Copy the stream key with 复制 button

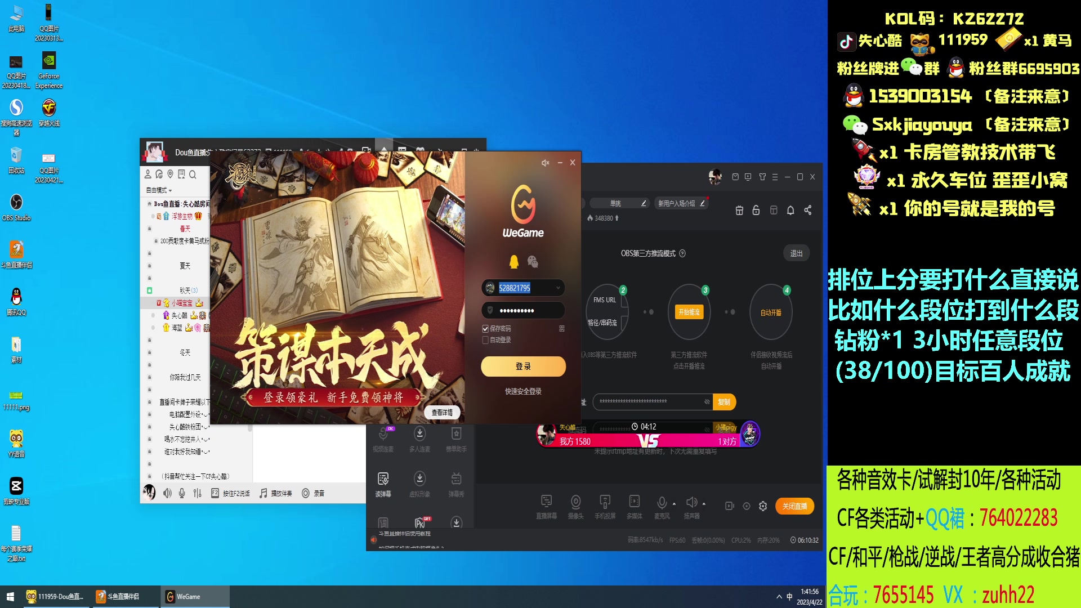pos(724,402)
